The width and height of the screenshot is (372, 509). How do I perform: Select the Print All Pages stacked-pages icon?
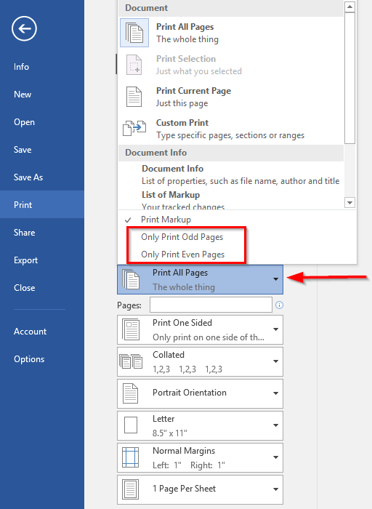click(x=134, y=33)
